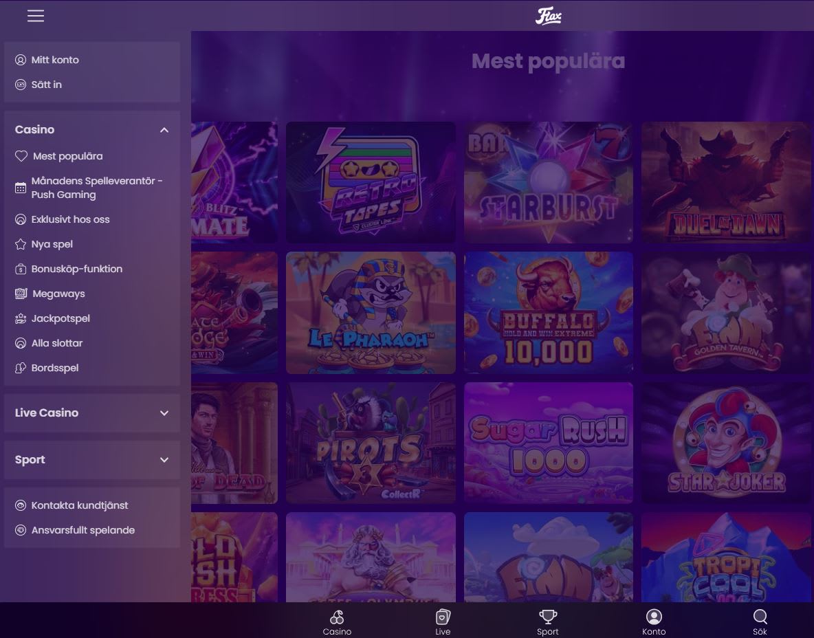This screenshot has width=814, height=638.
Task: Click the icon beside Alla slottar
Action: click(x=20, y=343)
